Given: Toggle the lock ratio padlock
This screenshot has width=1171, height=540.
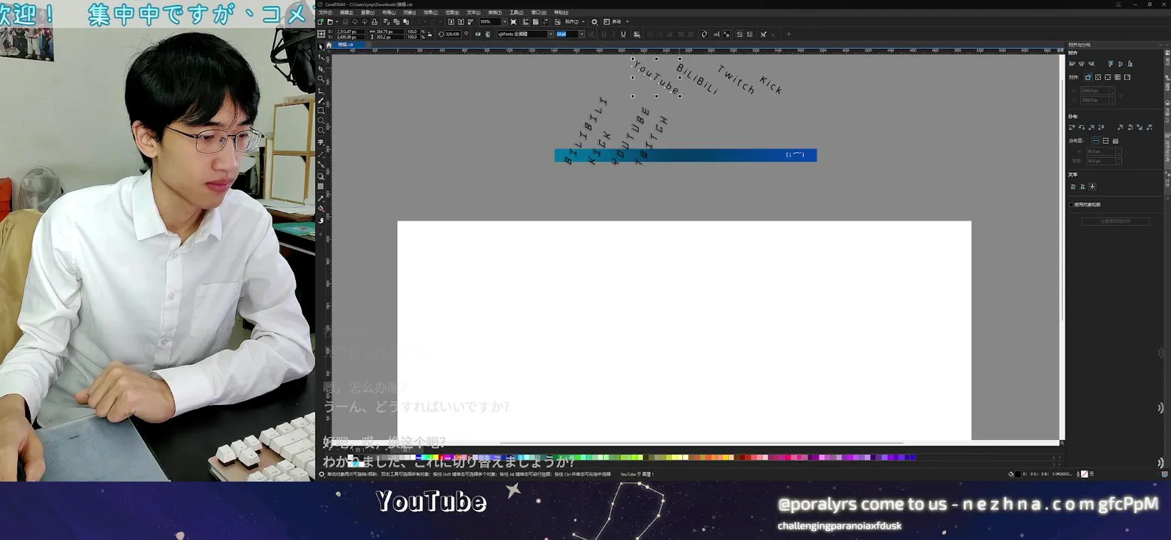Looking at the screenshot, I should click(429, 34).
